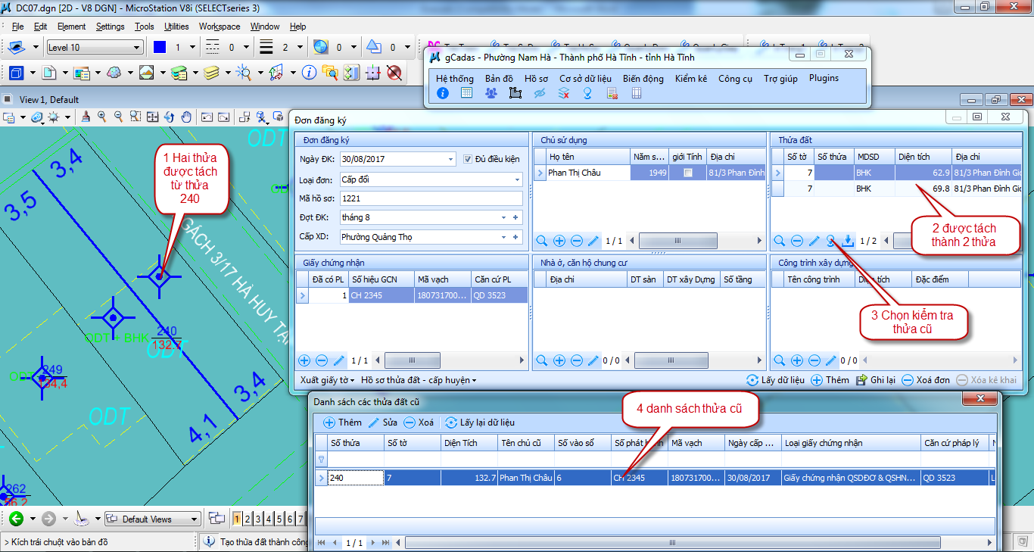The width and height of the screenshot is (1034, 552).
Task: Open the Element Information (i) tool
Action: point(309,73)
